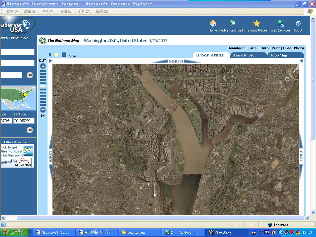Switch to the Topo Map tab
This screenshot has width=316, height=237.
279,55
